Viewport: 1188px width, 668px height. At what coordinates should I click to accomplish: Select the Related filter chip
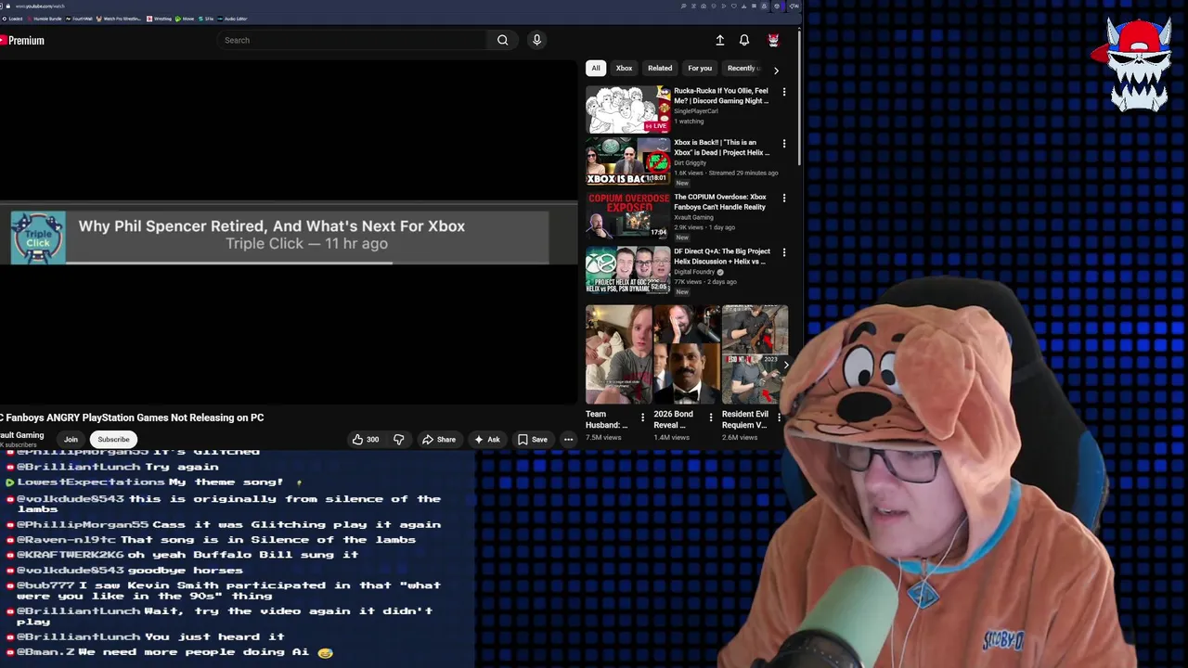[660, 68]
